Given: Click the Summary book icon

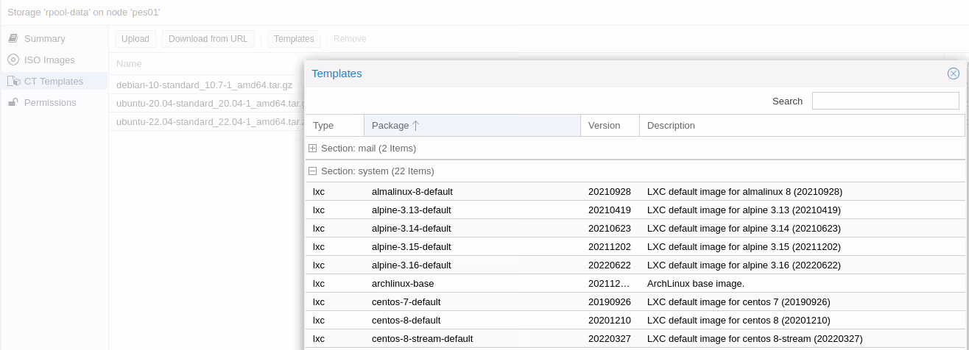Looking at the screenshot, I should [13, 39].
